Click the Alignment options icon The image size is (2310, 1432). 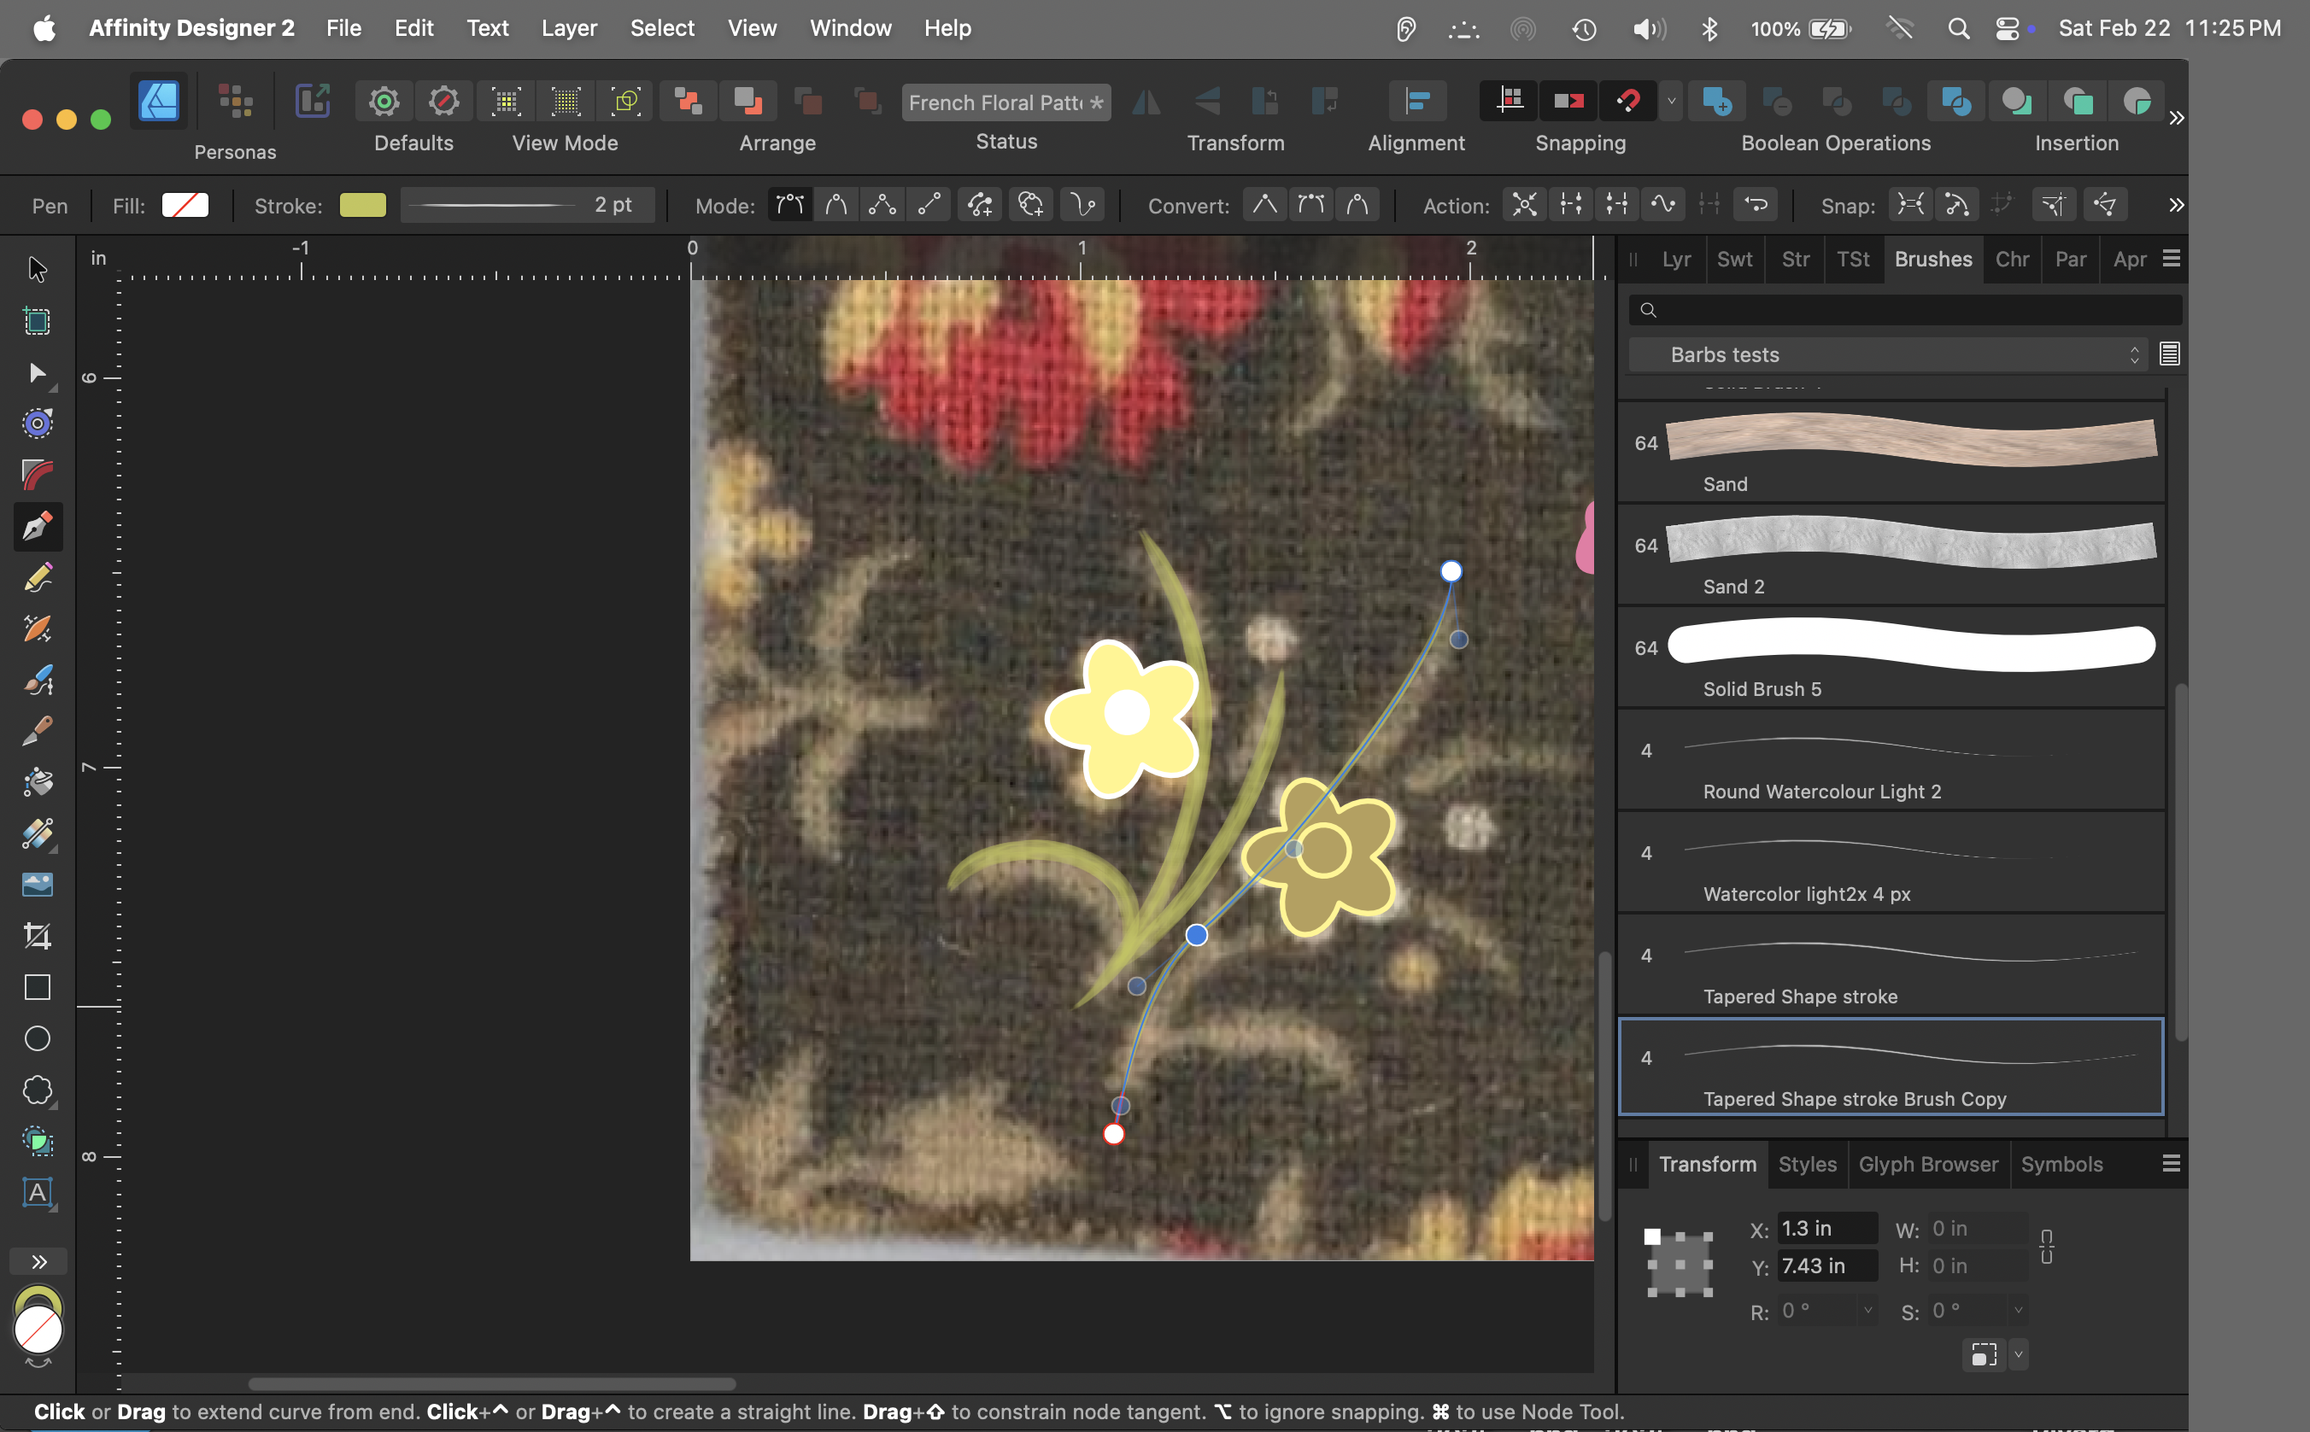tap(1416, 101)
